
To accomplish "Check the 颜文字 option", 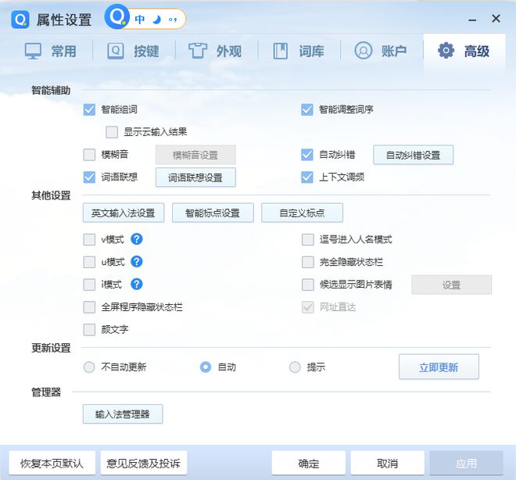I will (x=89, y=330).
